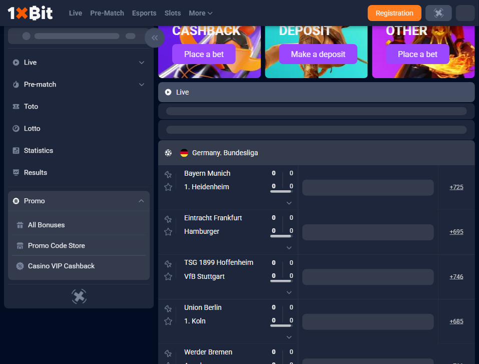479x364 pixels.
Task: Expand details under Bayern Munich match
Action: (x=289, y=203)
